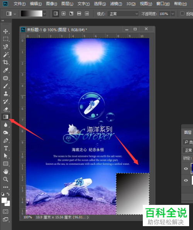Swap foreground and background colors
Viewport: 193px width, 230px height.
pyautogui.click(x=8, y=194)
